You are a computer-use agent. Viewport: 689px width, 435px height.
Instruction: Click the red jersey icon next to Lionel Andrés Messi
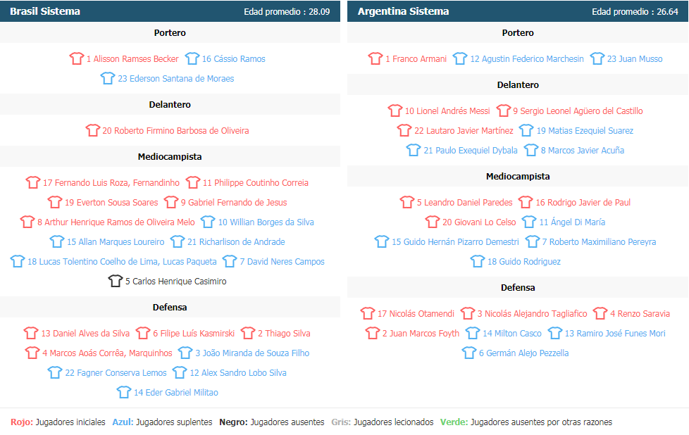pyautogui.click(x=395, y=111)
